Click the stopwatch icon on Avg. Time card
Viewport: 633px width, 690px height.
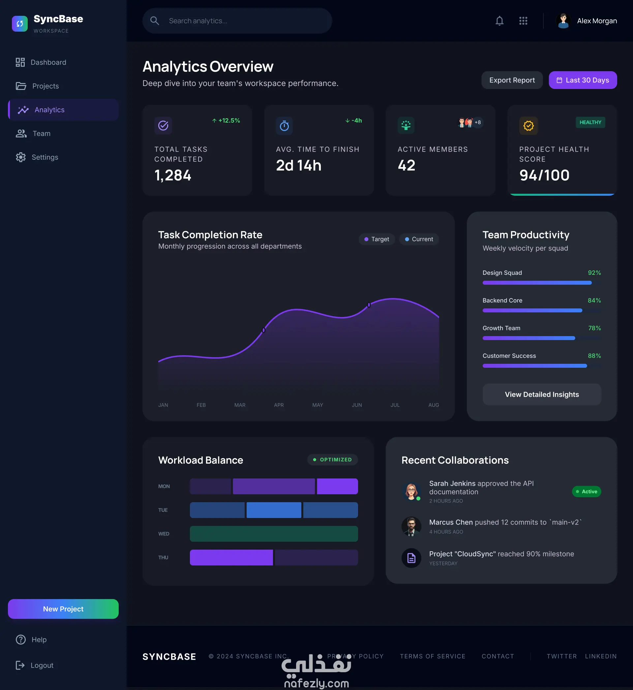(284, 126)
